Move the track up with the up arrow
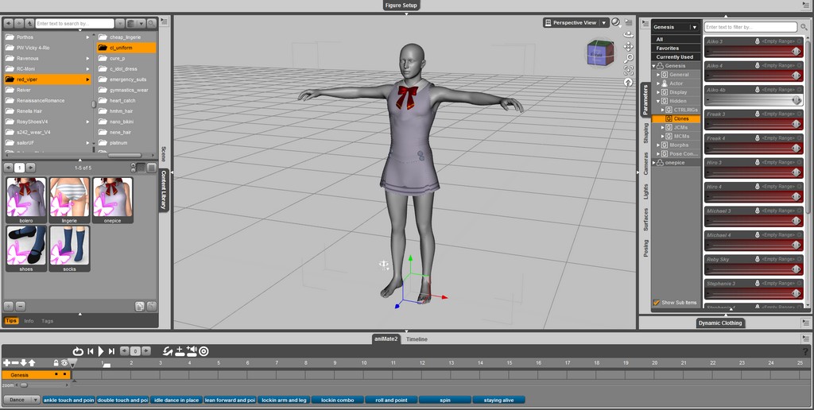The image size is (814, 410). 32,363
